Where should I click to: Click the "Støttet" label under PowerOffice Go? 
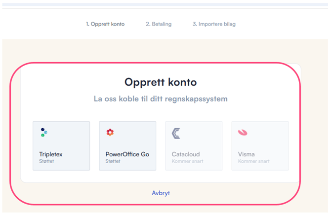coord(114,161)
